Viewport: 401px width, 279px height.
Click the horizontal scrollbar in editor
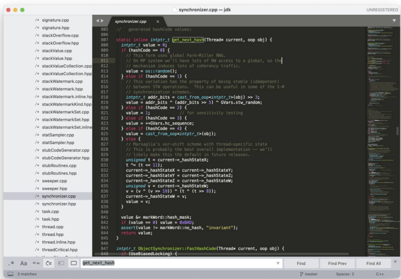tap(222, 254)
